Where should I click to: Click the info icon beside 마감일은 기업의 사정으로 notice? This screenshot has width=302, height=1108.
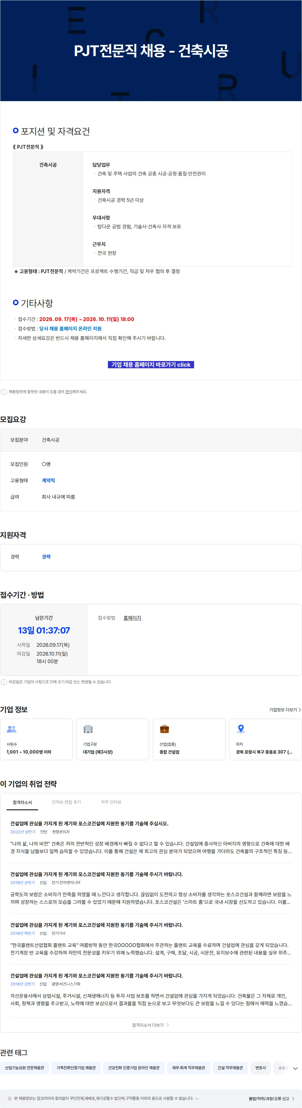4,682
